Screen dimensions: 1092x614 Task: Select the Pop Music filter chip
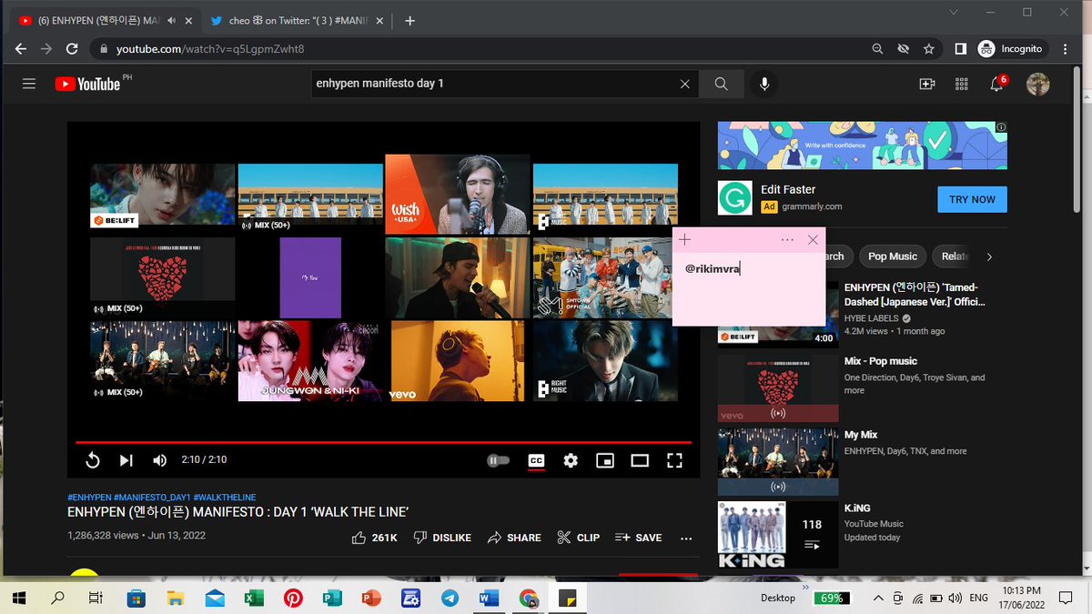[x=891, y=257]
